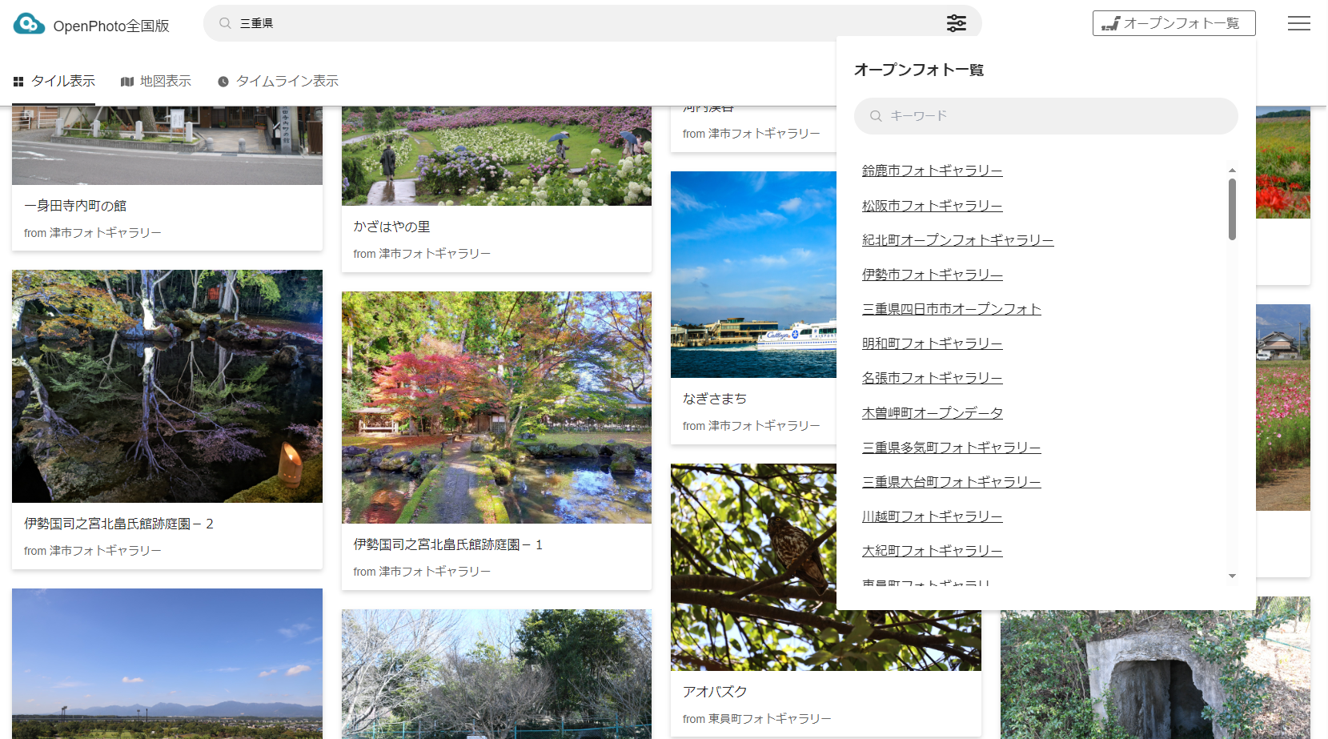Click the list scroll down arrow
Viewport: 1328px width, 739px height.
[x=1232, y=576]
